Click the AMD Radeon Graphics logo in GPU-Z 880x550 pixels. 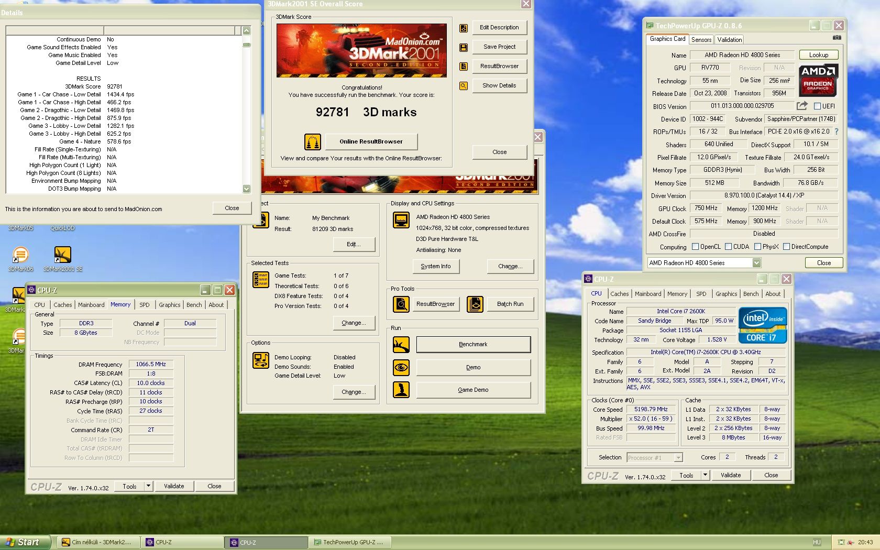coord(818,80)
